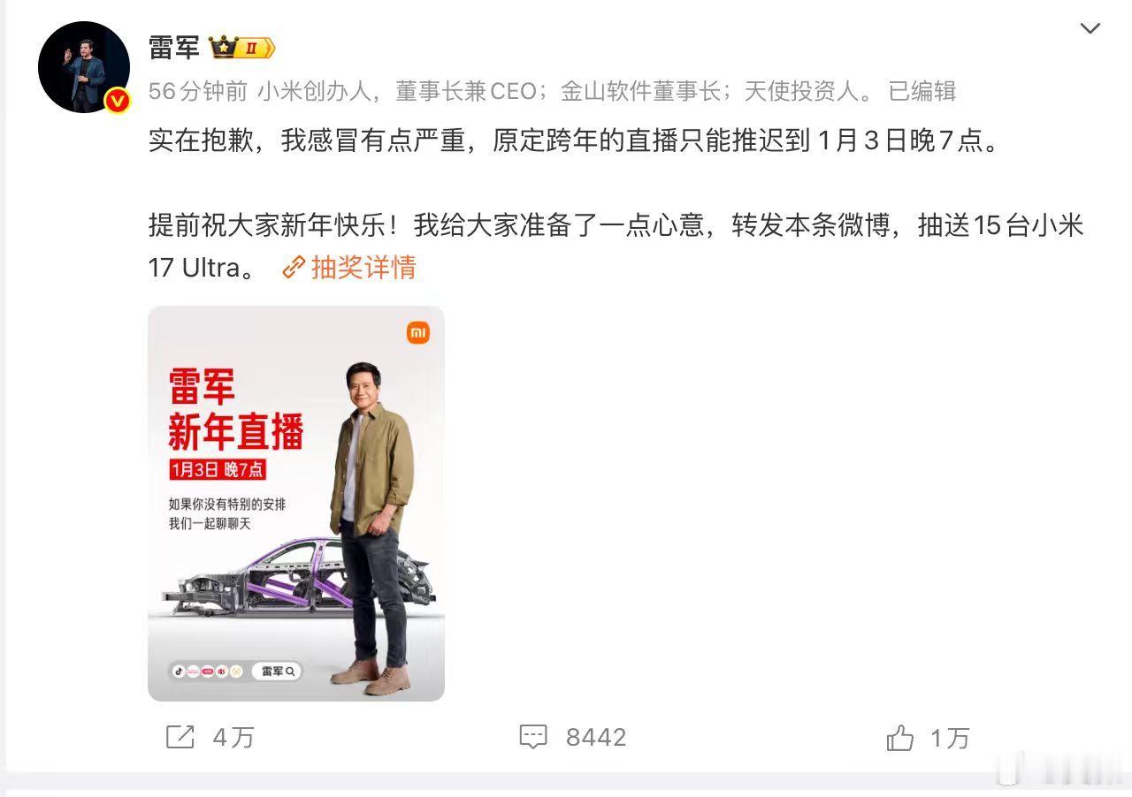Open 雷军's profile avatar
The height and width of the screenshot is (797, 1132).
(x=84, y=67)
